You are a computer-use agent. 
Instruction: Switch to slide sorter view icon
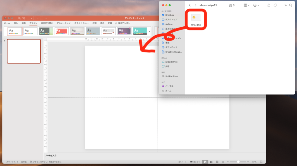coord(211,162)
